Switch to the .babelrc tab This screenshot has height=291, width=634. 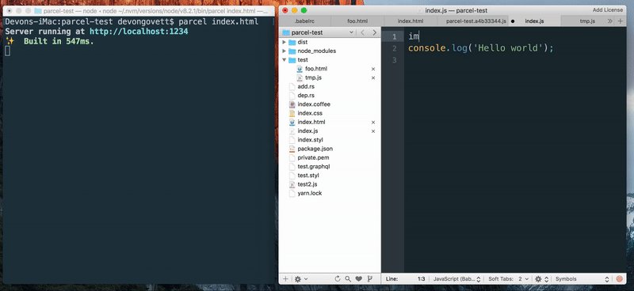(x=304, y=21)
